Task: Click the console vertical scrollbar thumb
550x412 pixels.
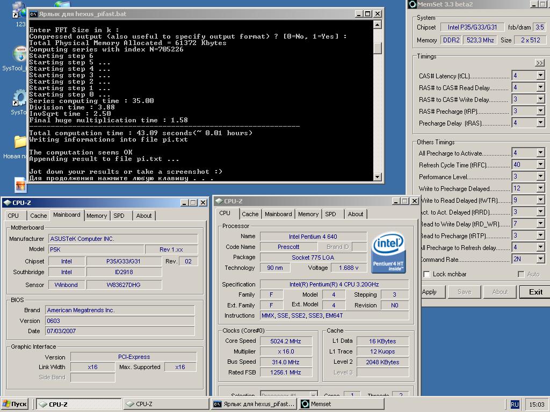Action: click(378, 48)
